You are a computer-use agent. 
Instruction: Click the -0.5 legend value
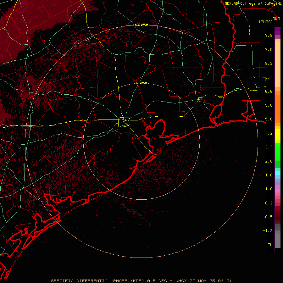(268, 217)
